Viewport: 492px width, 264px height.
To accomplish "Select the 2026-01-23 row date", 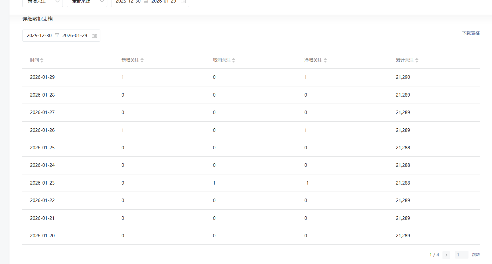I will [x=42, y=183].
